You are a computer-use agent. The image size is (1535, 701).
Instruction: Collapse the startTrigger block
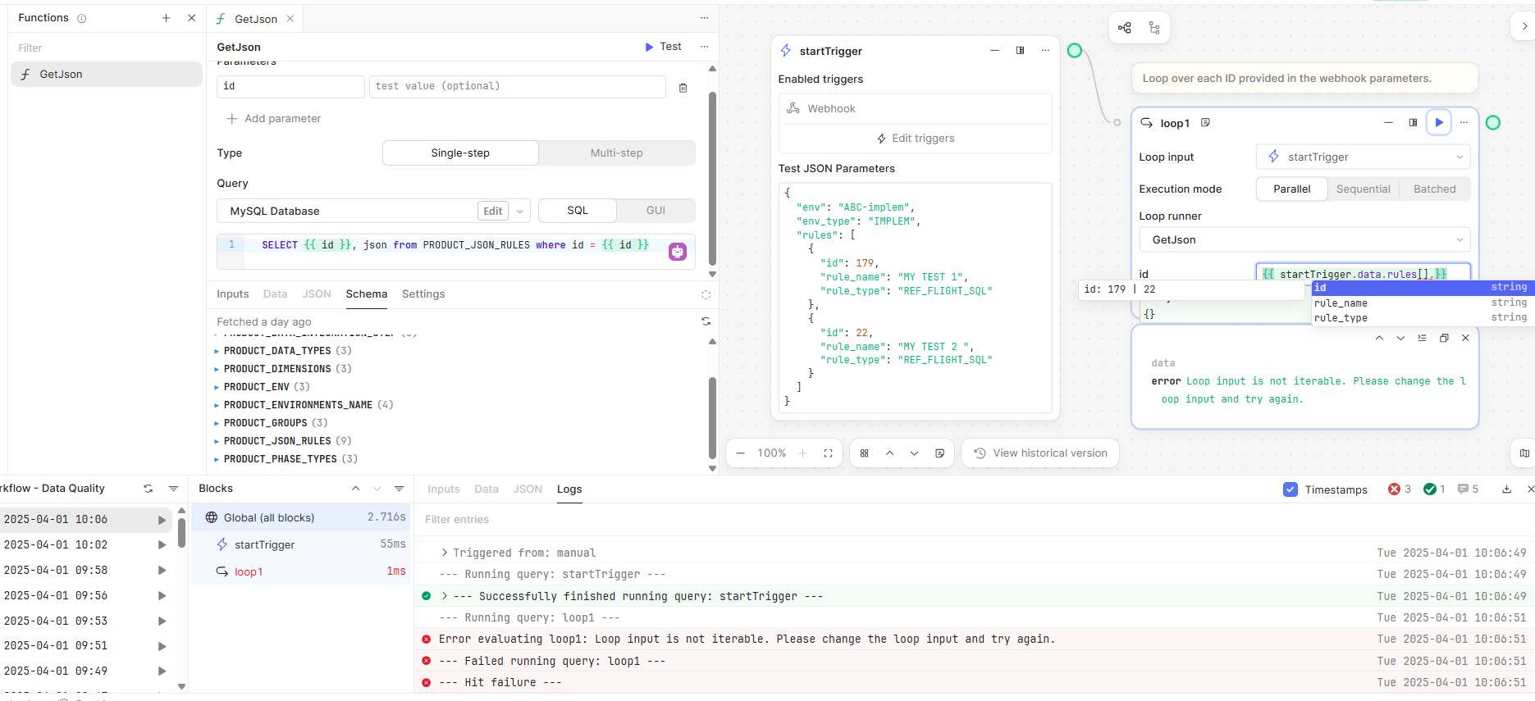pos(994,51)
